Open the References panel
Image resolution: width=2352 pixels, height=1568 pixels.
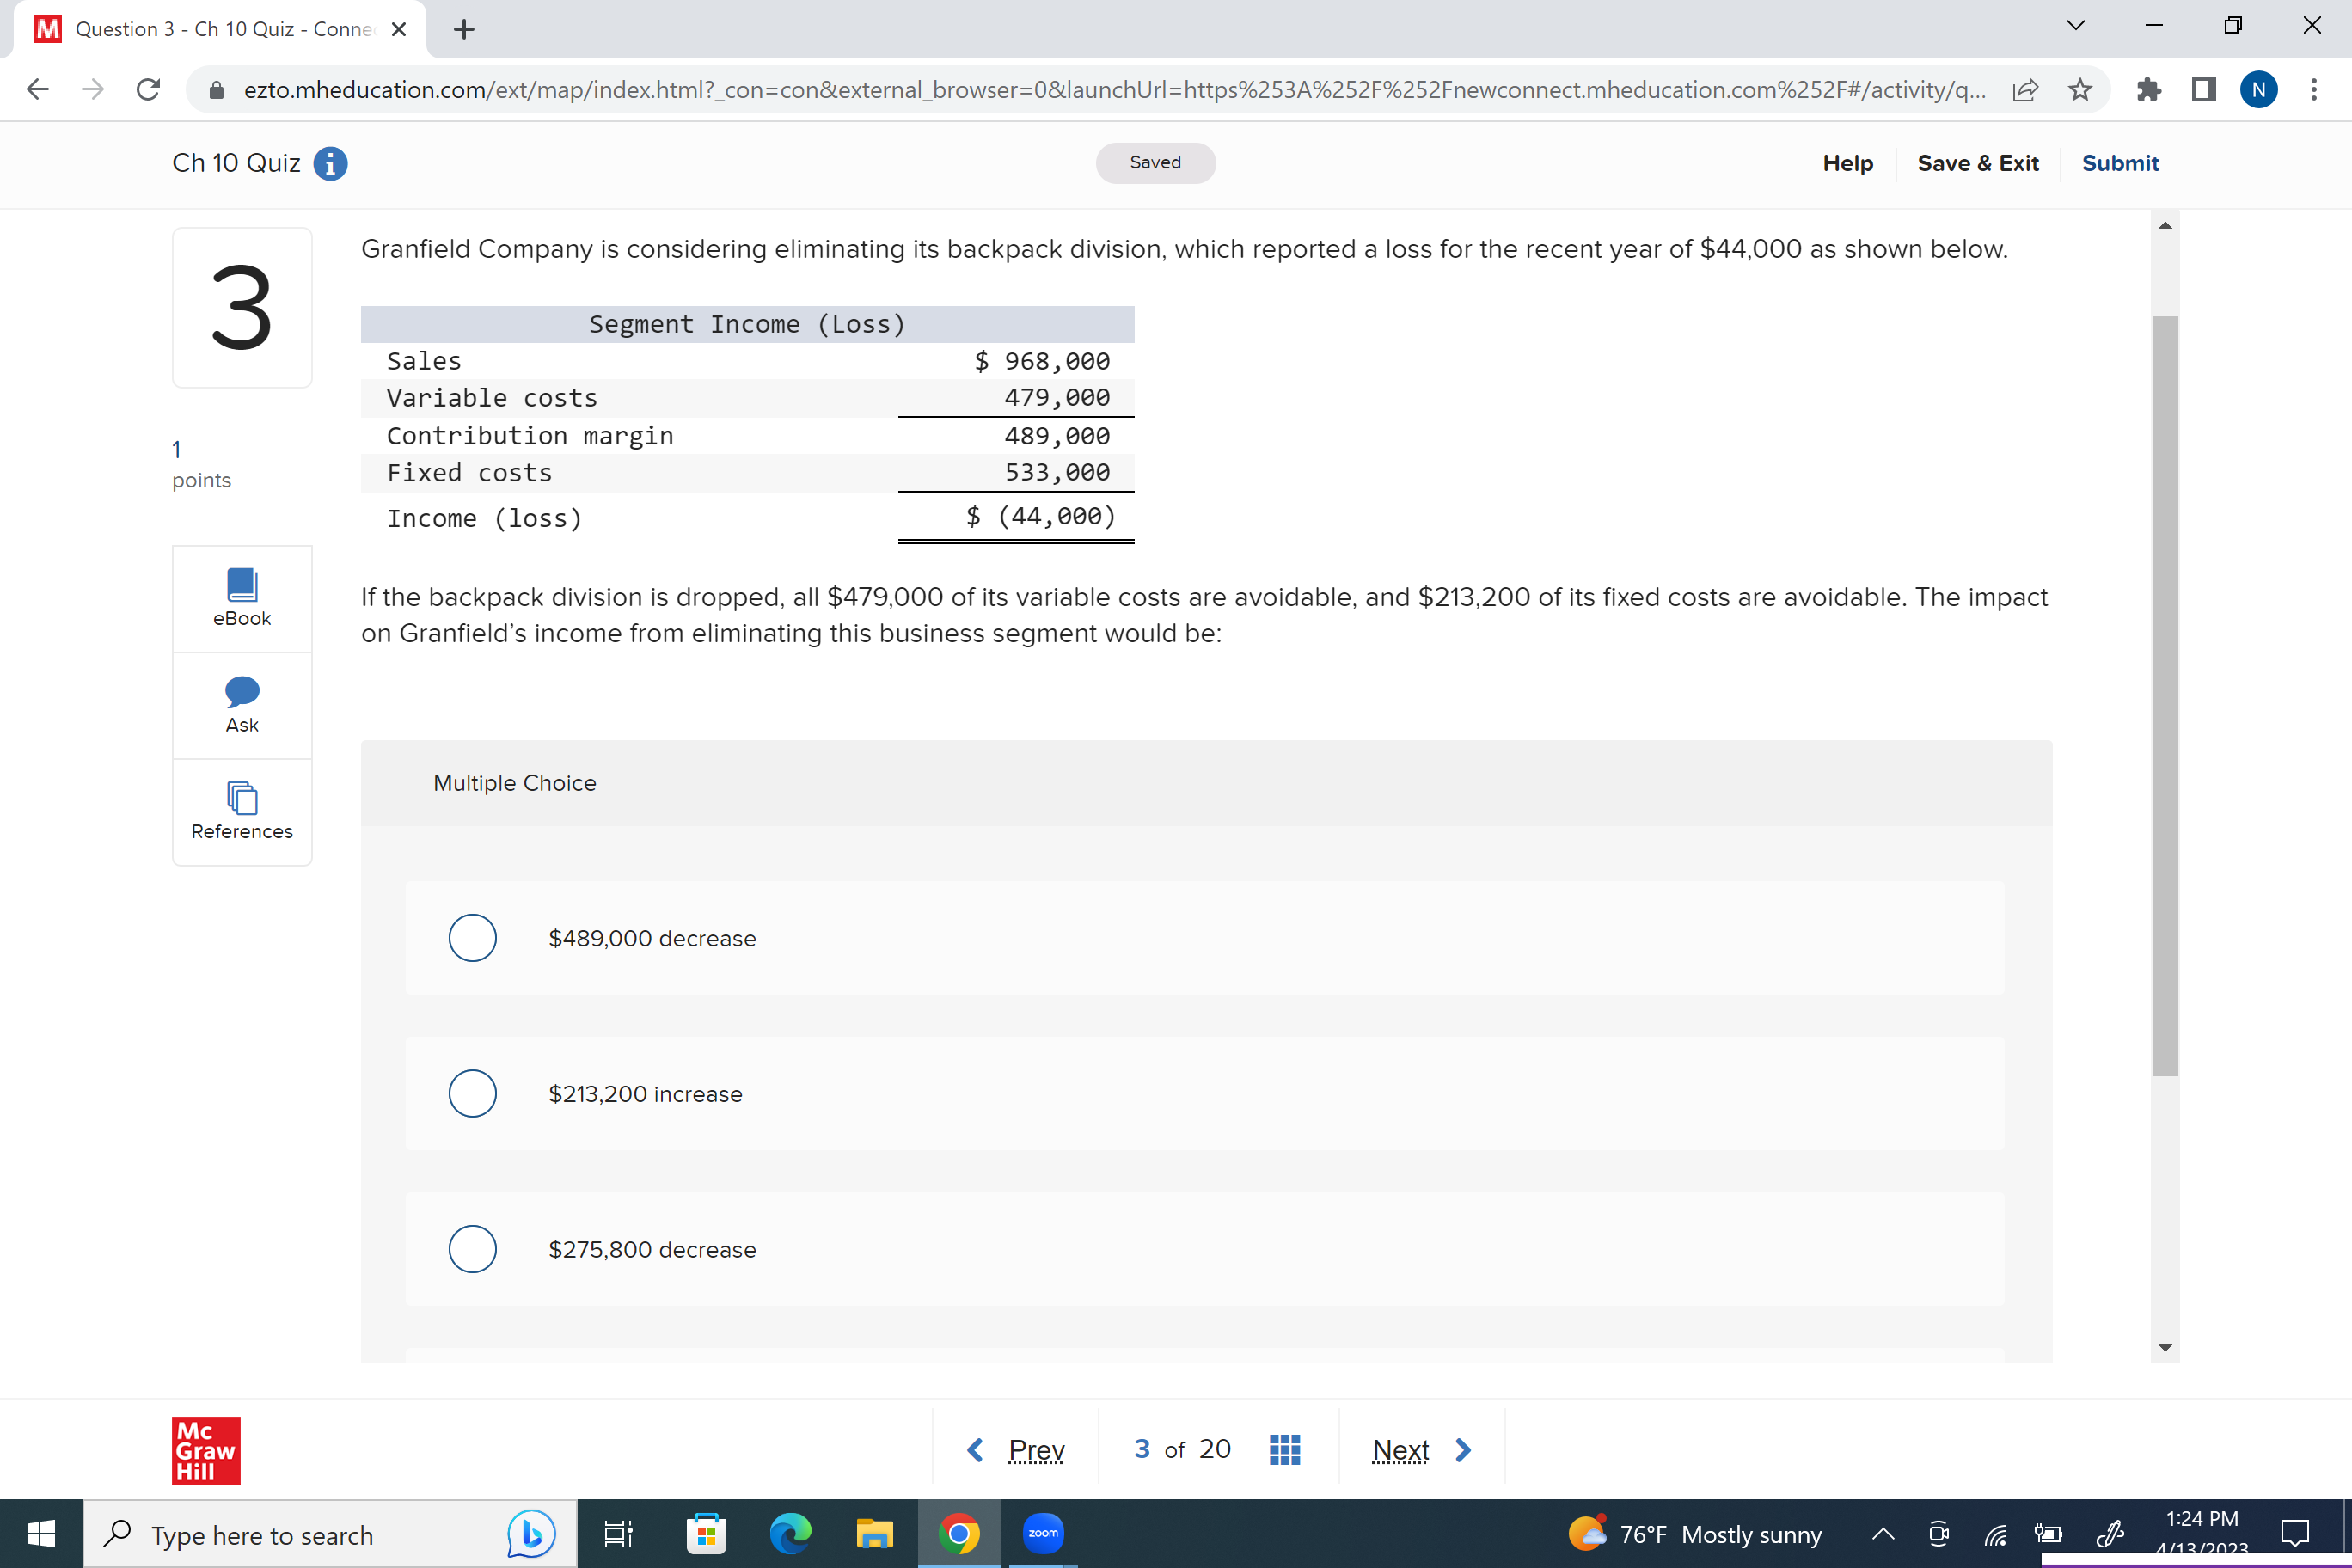241,811
